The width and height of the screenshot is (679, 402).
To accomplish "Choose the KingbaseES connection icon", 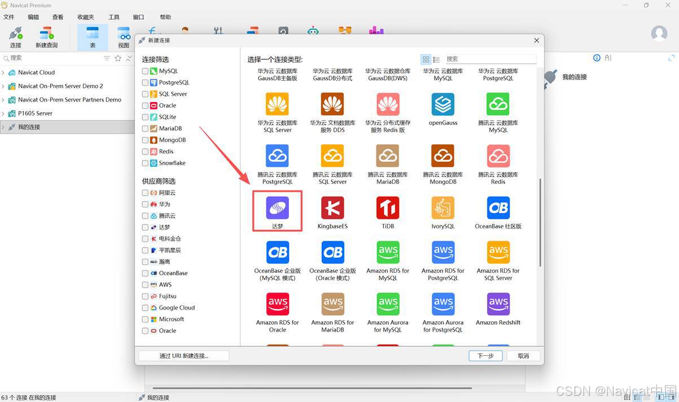I will click(332, 208).
